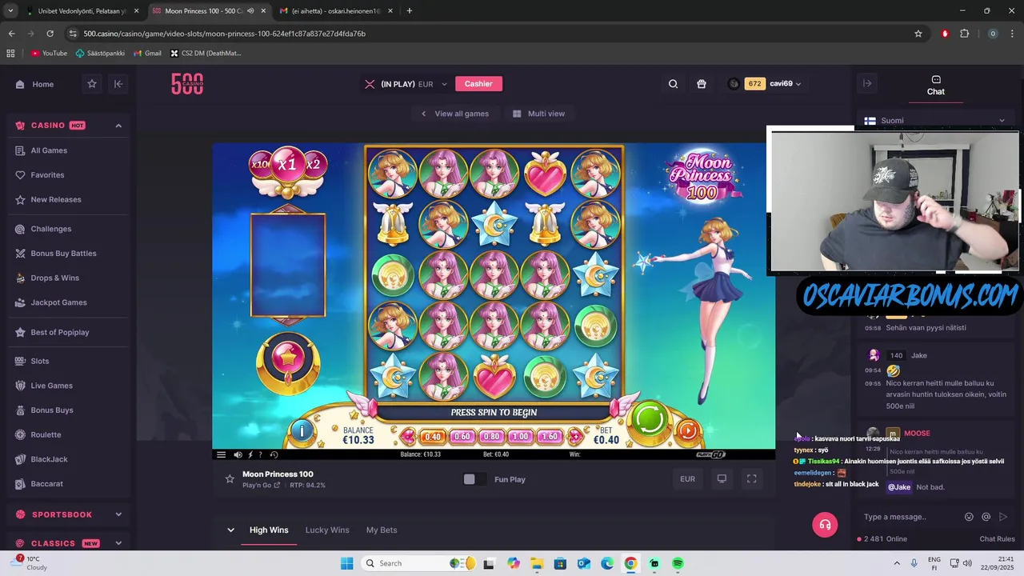Open the YouTube bookmark
This screenshot has height=576, width=1024.
point(49,54)
